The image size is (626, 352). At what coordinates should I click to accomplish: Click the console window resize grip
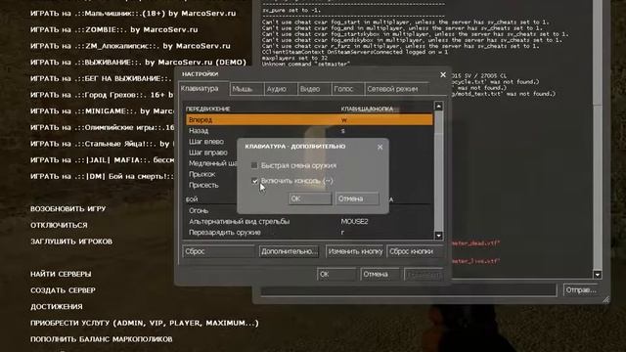(605, 299)
